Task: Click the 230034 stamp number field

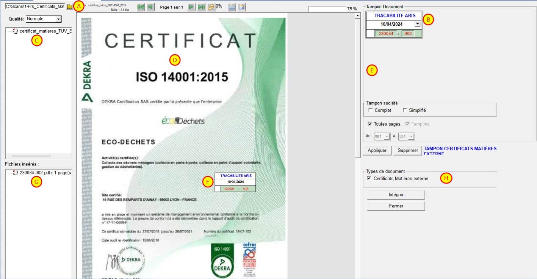Action: click(385, 34)
